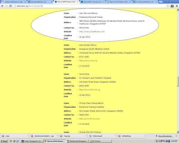This screenshot has height=143, width=179.
Task: Open the a.jpg download options arrow
Action: click(28, 136)
